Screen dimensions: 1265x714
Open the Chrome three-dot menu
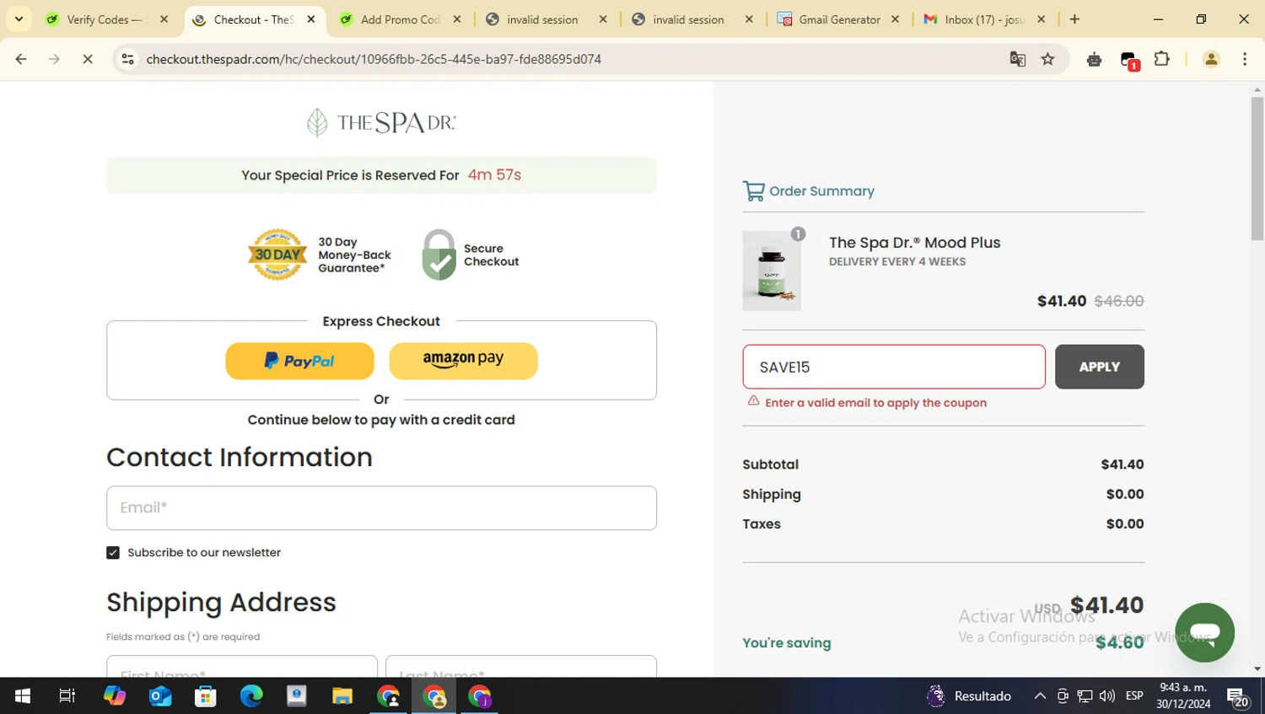point(1245,59)
